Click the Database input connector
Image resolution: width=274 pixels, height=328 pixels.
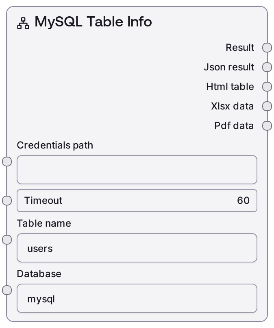pyautogui.click(x=7, y=290)
